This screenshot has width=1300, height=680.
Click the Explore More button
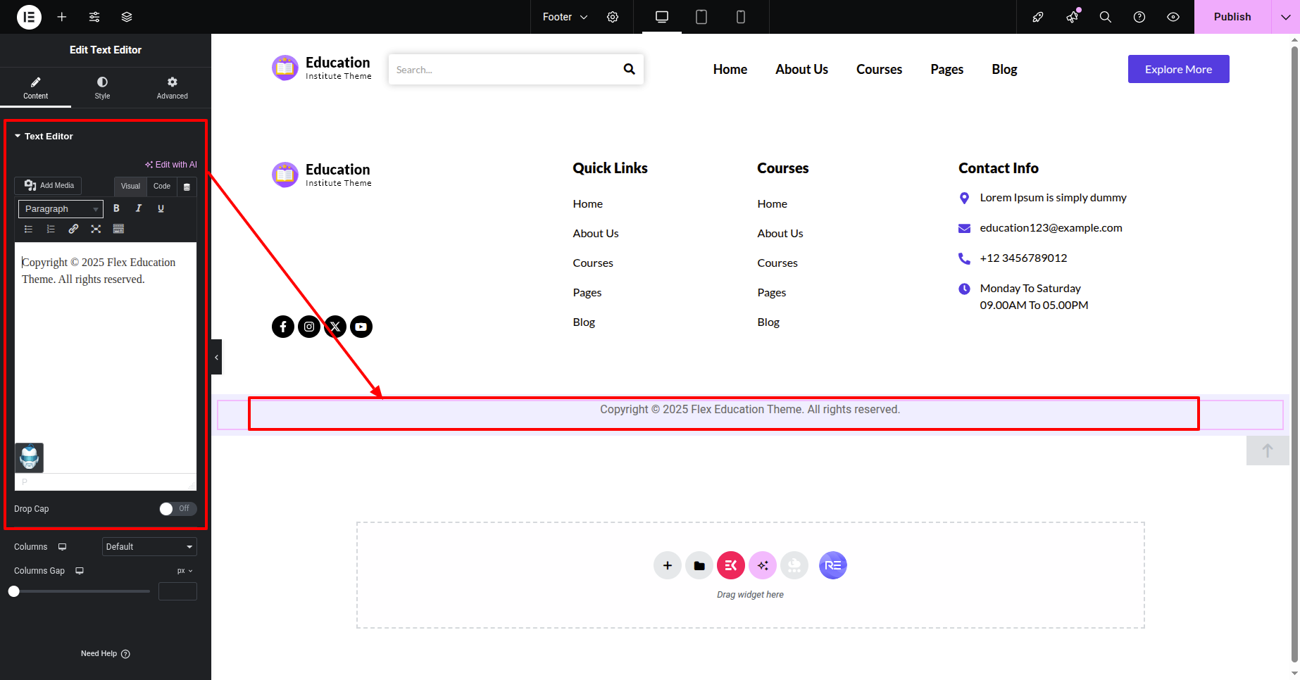point(1178,69)
